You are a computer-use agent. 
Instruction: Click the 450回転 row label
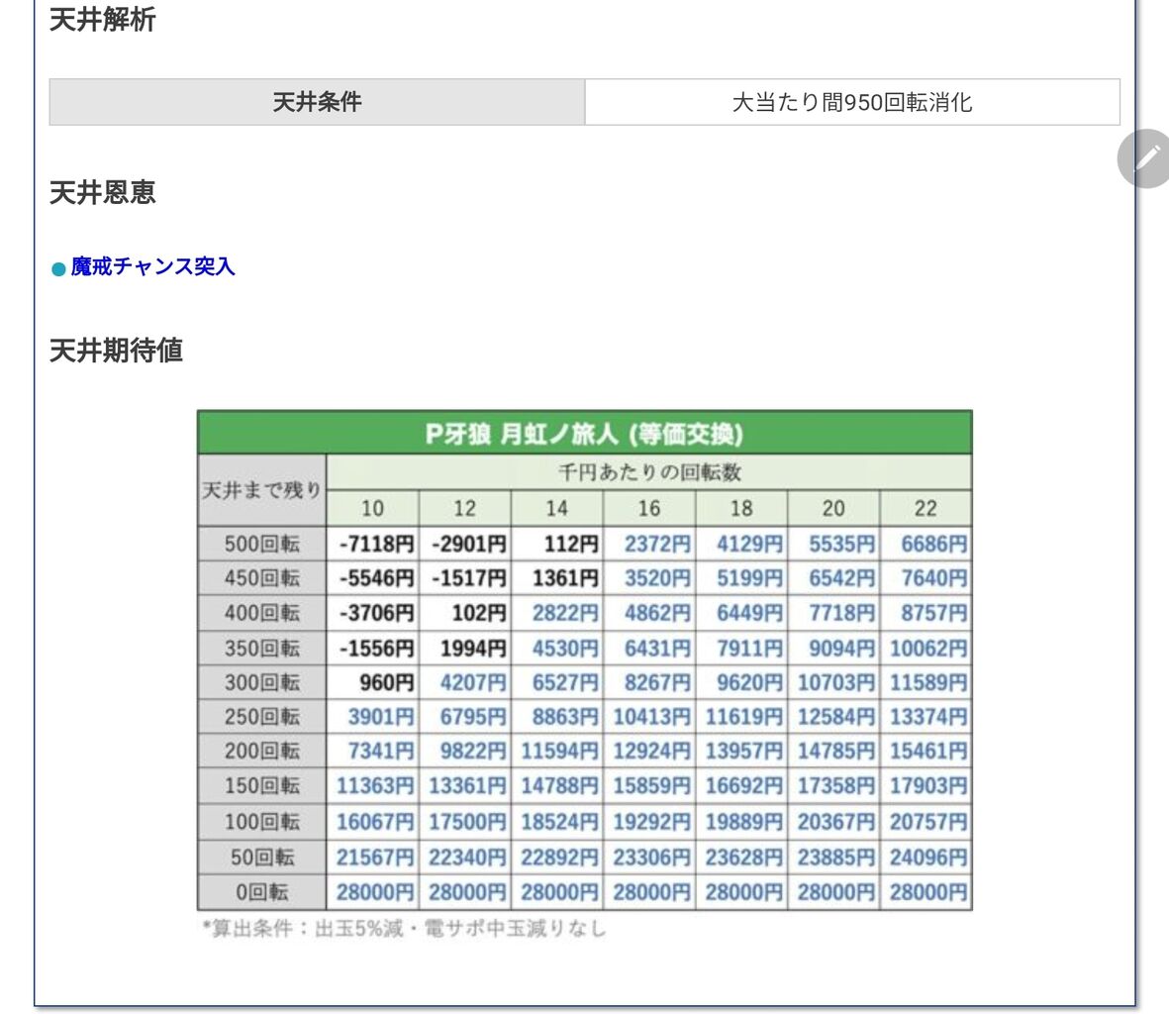(x=261, y=578)
